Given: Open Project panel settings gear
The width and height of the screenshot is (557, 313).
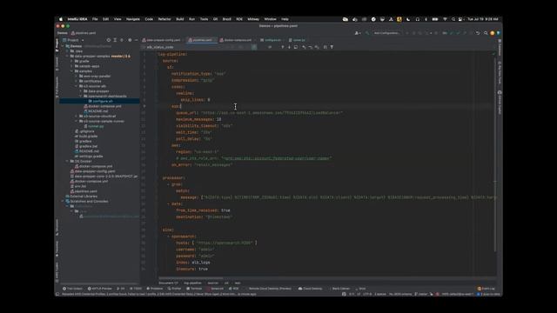Looking at the screenshot, I should pyautogui.click(x=130, y=40).
